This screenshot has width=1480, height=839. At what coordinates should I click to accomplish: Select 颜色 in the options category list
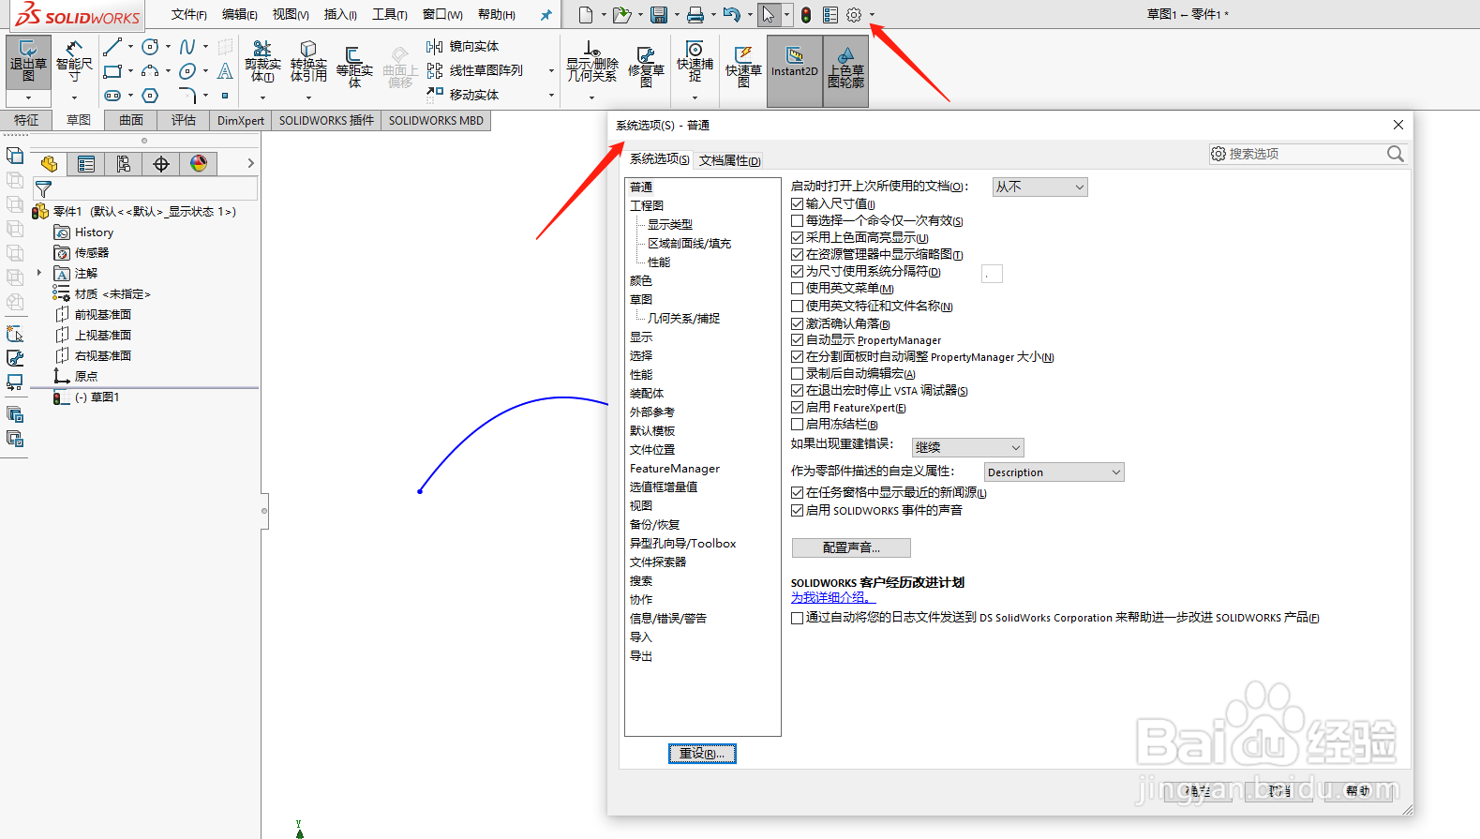coord(641,280)
